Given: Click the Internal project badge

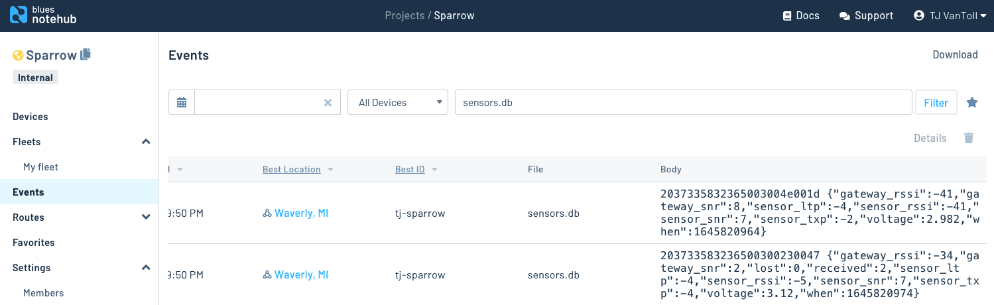Looking at the screenshot, I should coord(35,78).
